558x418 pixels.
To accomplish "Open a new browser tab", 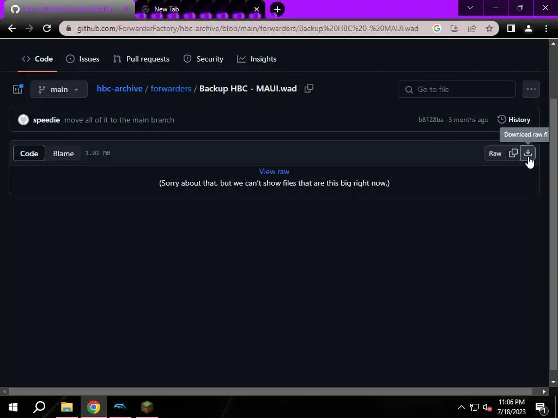I will click(x=277, y=9).
